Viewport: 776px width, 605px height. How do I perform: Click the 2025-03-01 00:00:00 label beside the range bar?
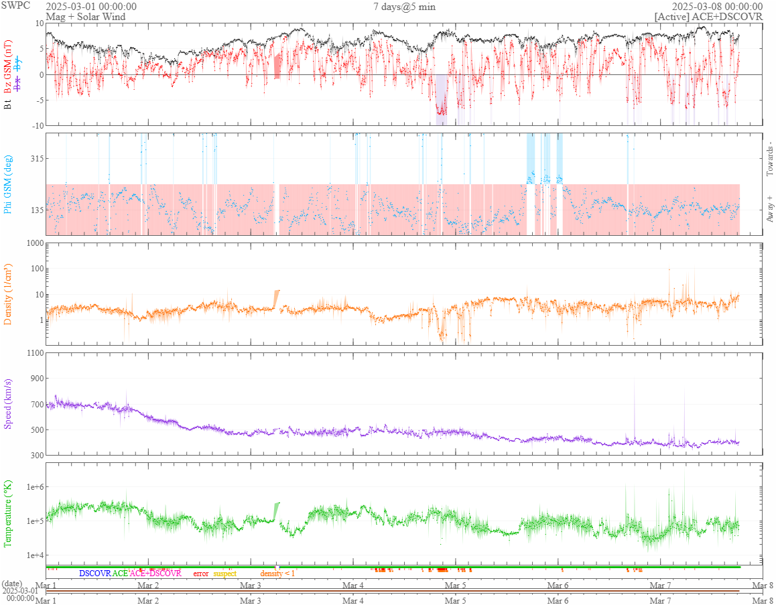19,594
